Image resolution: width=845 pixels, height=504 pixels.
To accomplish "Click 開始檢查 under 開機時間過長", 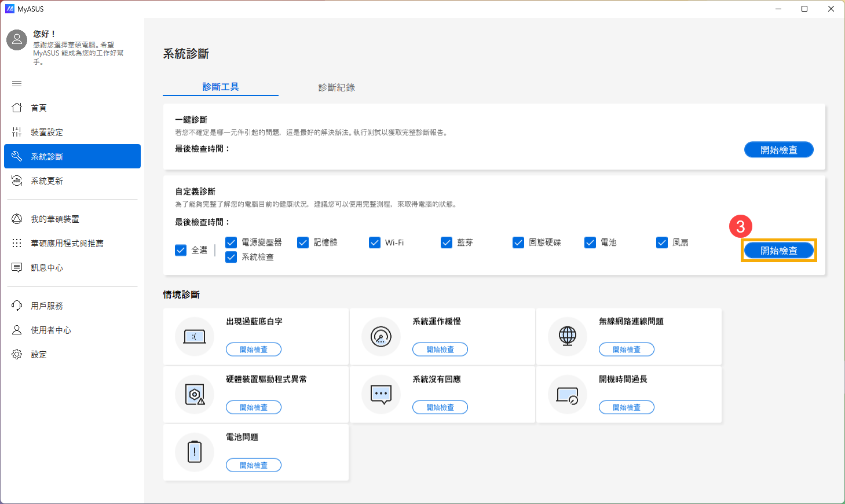I will pyautogui.click(x=627, y=407).
